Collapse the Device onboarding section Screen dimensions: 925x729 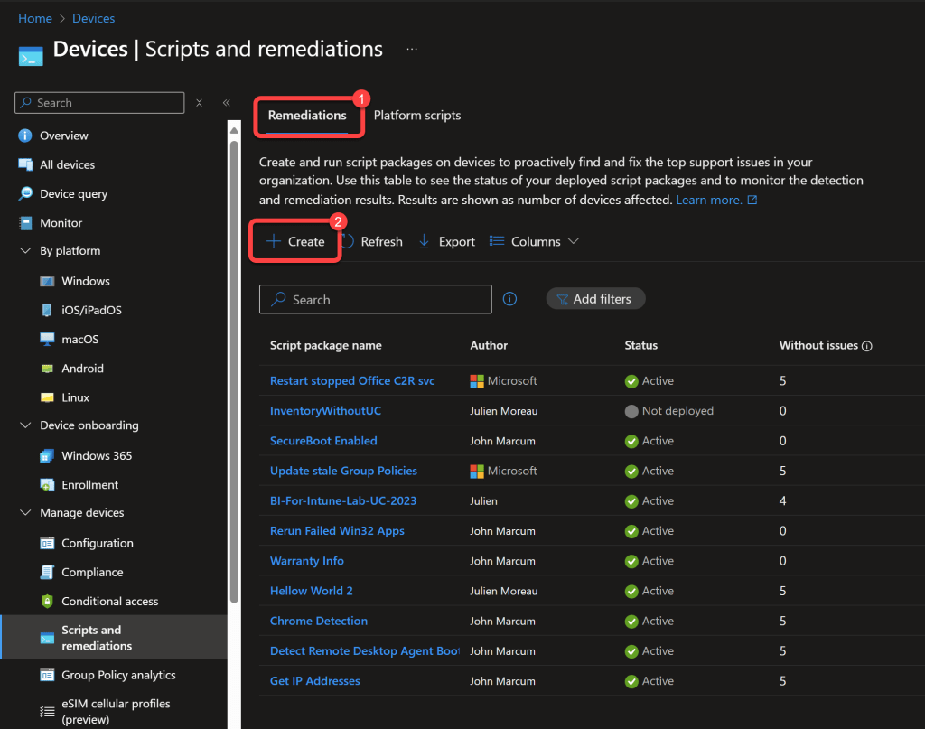(24, 425)
